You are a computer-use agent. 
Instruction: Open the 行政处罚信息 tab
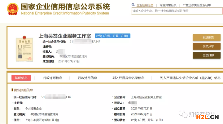click(x=87, y=78)
